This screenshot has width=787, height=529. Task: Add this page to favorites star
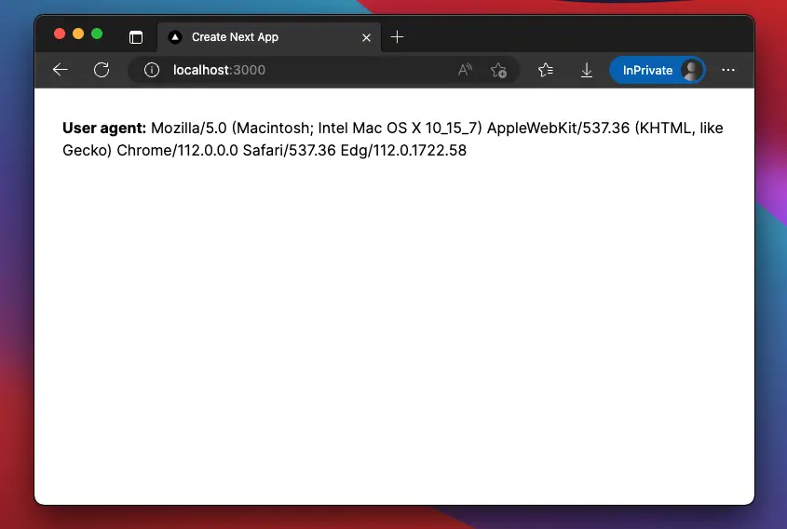pos(498,70)
